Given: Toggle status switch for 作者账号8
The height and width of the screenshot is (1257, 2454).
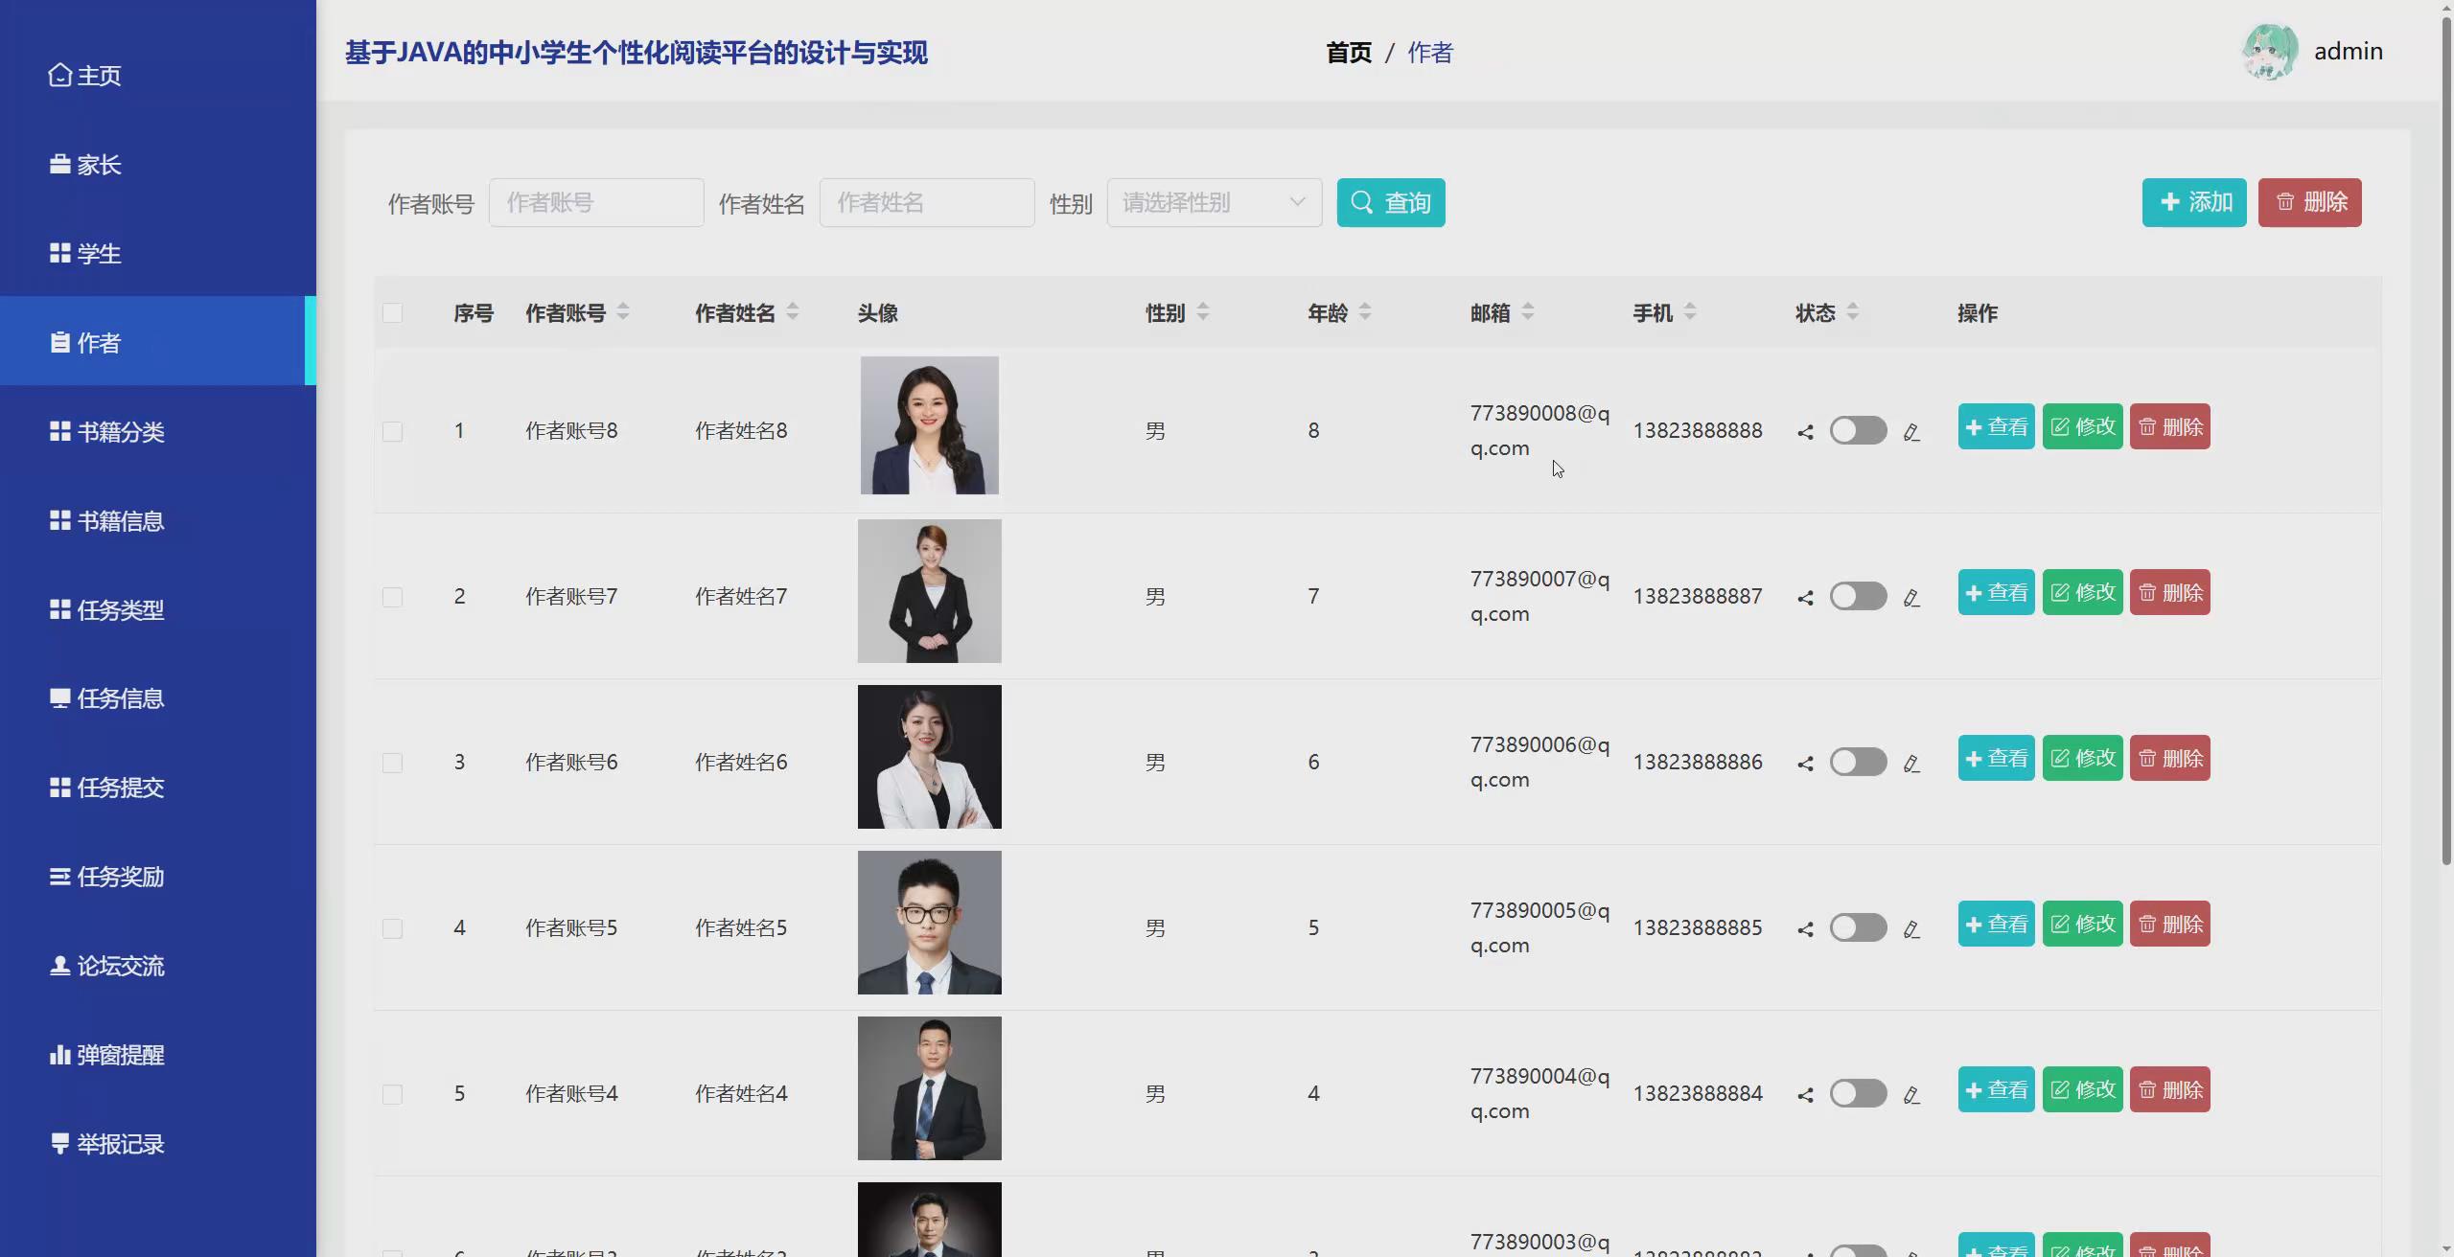Looking at the screenshot, I should click(1857, 430).
